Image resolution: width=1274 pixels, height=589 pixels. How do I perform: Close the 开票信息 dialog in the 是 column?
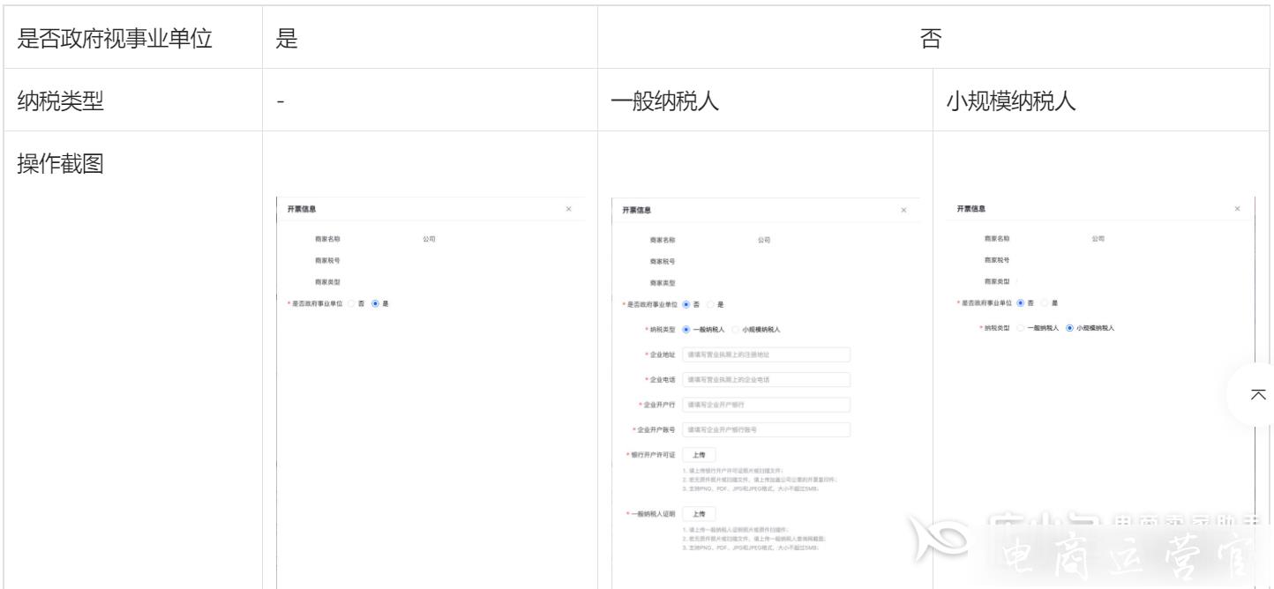tap(568, 209)
